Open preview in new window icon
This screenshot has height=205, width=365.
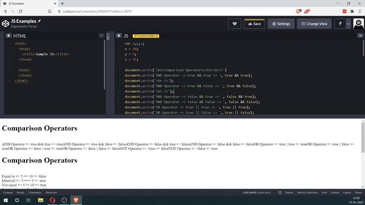[280, 192]
